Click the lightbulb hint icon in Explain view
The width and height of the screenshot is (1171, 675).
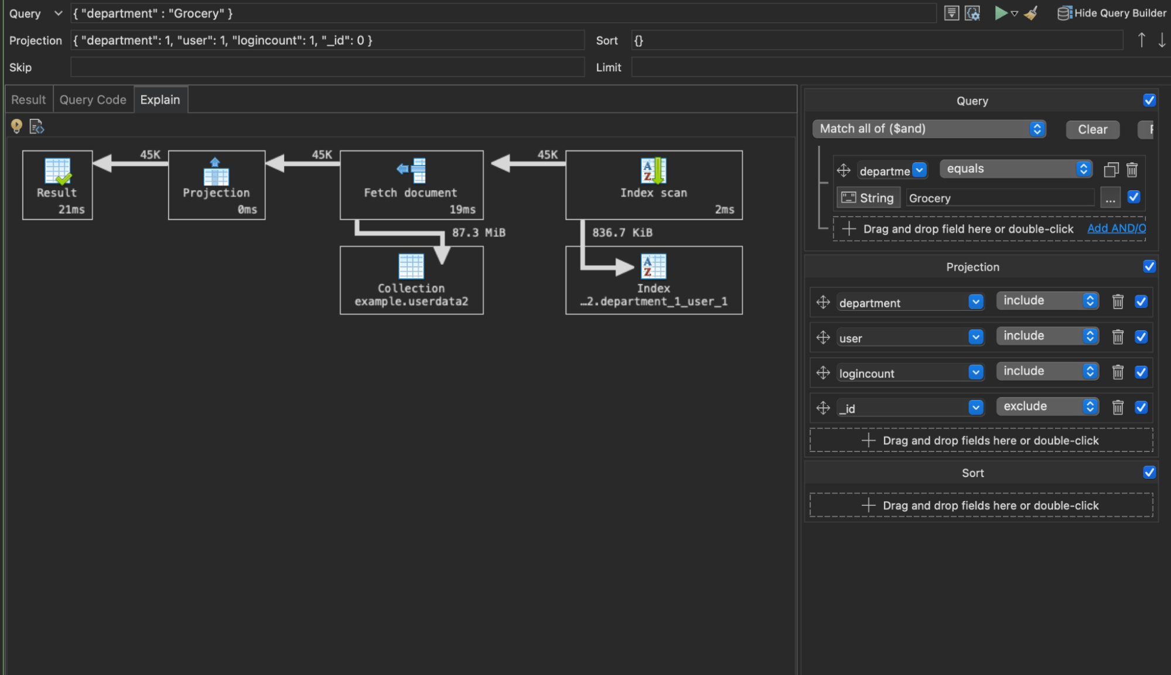(x=16, y=126)
